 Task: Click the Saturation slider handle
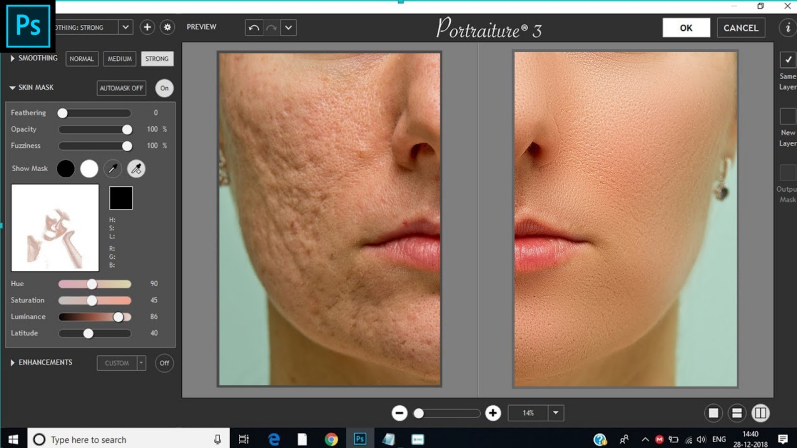tap(92, 301)
